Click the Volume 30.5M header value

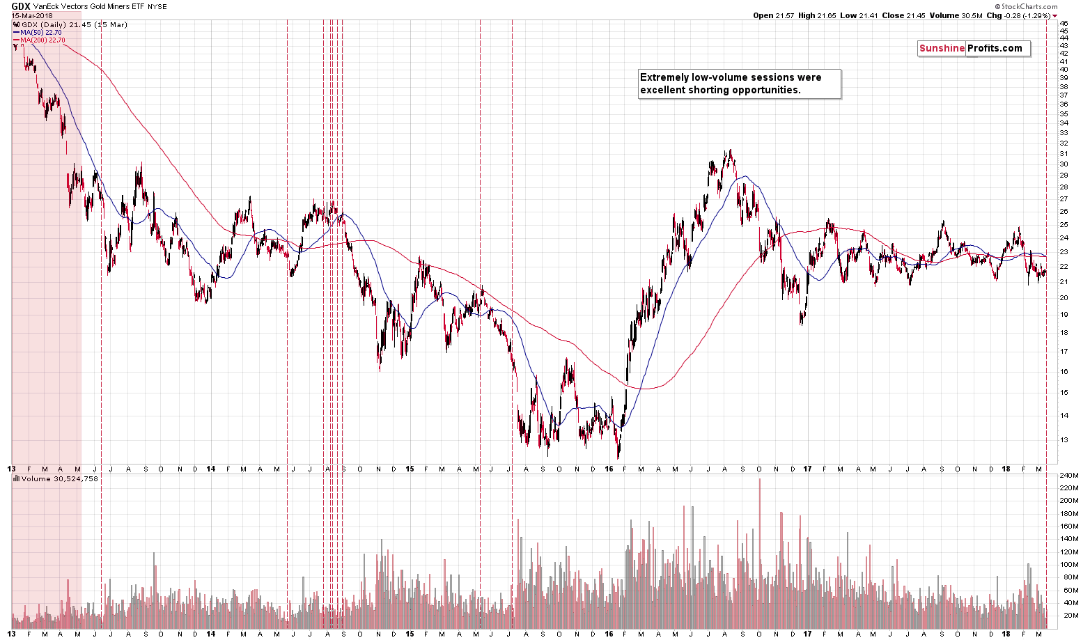pos(956,15)
